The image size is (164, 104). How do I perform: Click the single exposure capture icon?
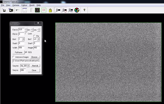(x=58, y=10)
